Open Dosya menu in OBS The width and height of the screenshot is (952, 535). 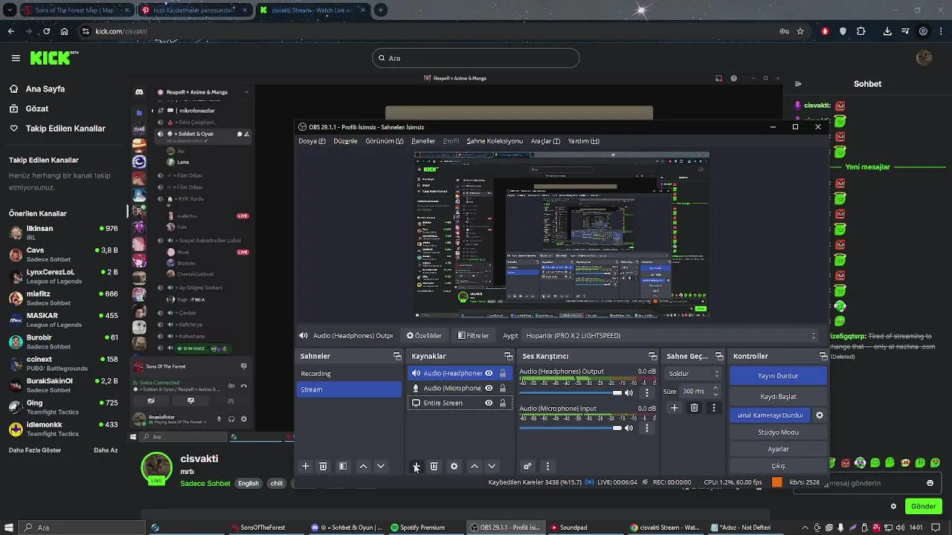coord(312,140)
